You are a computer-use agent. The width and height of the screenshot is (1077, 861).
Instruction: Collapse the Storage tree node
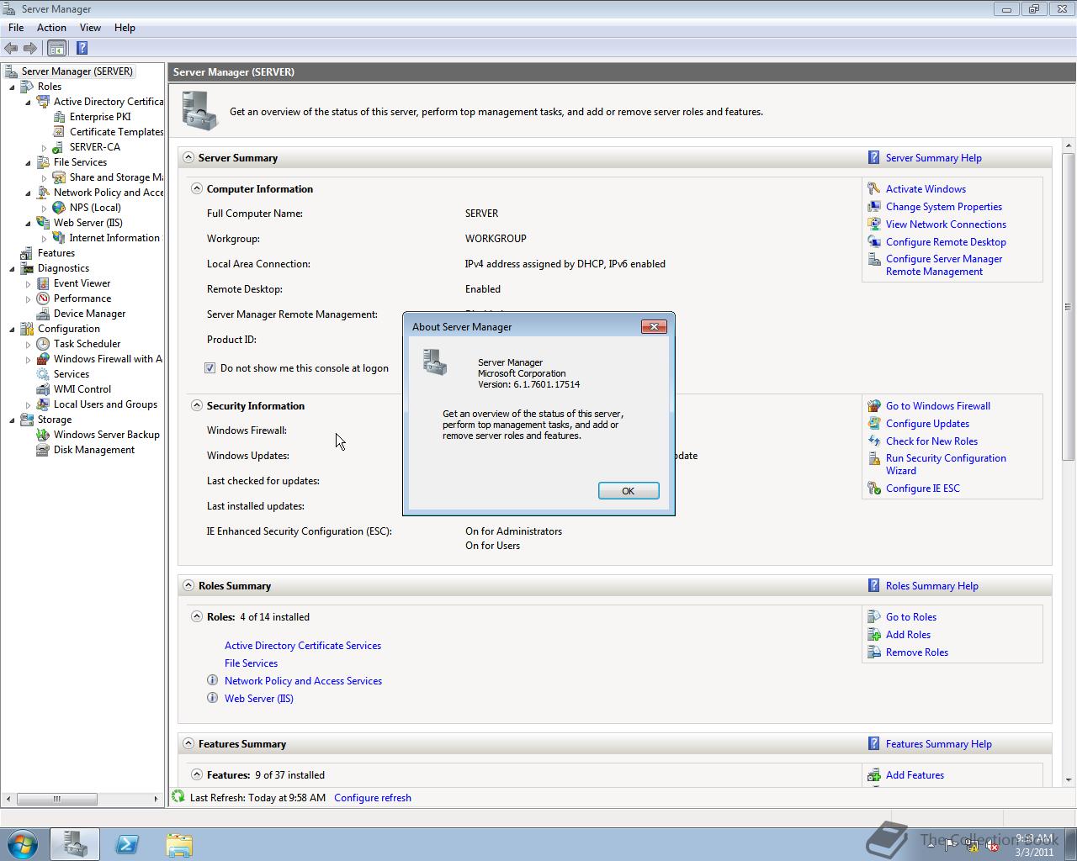[x=12, y=420]
